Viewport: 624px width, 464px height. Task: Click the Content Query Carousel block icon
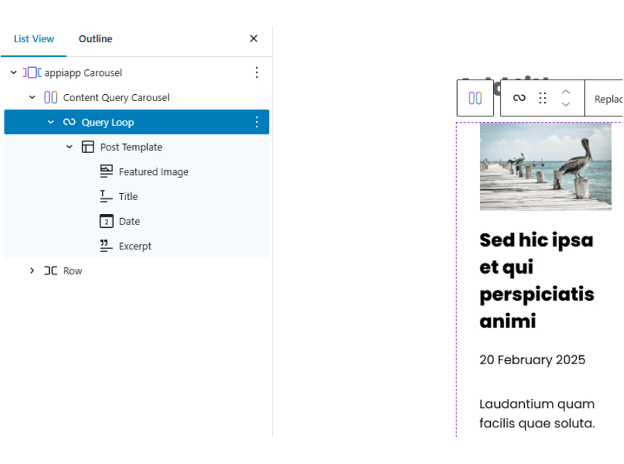pos(51,98)
